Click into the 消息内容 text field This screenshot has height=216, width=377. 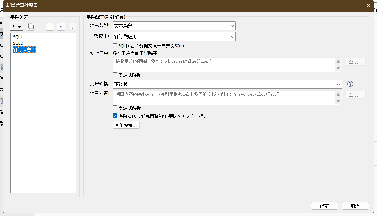(x=224, y=98)
